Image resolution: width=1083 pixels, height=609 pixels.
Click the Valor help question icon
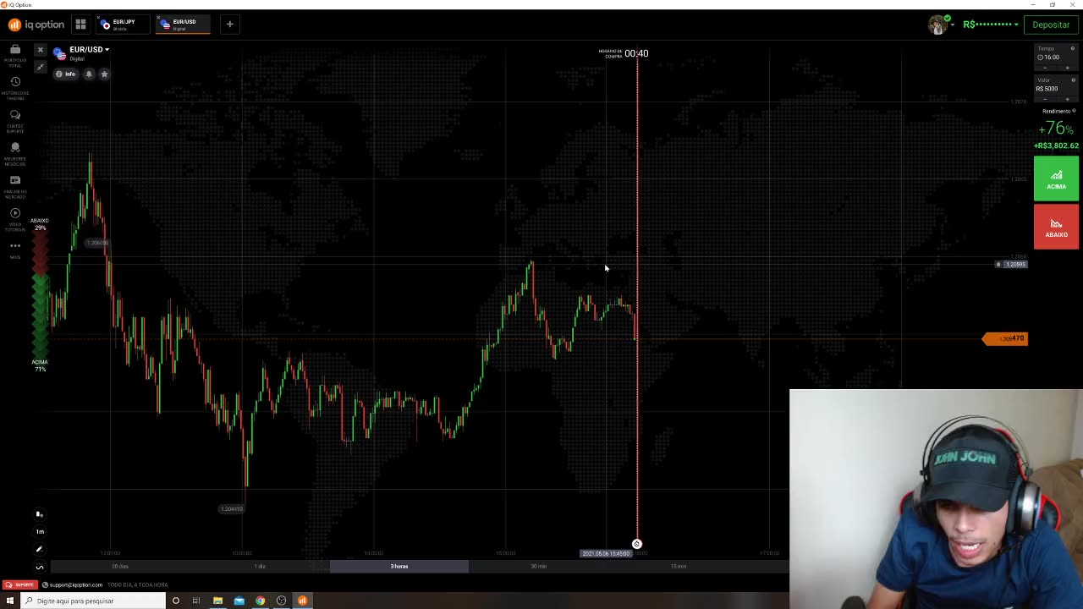(x=1074, y=80)
